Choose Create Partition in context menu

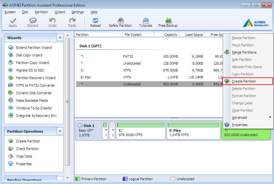[248, 81]
